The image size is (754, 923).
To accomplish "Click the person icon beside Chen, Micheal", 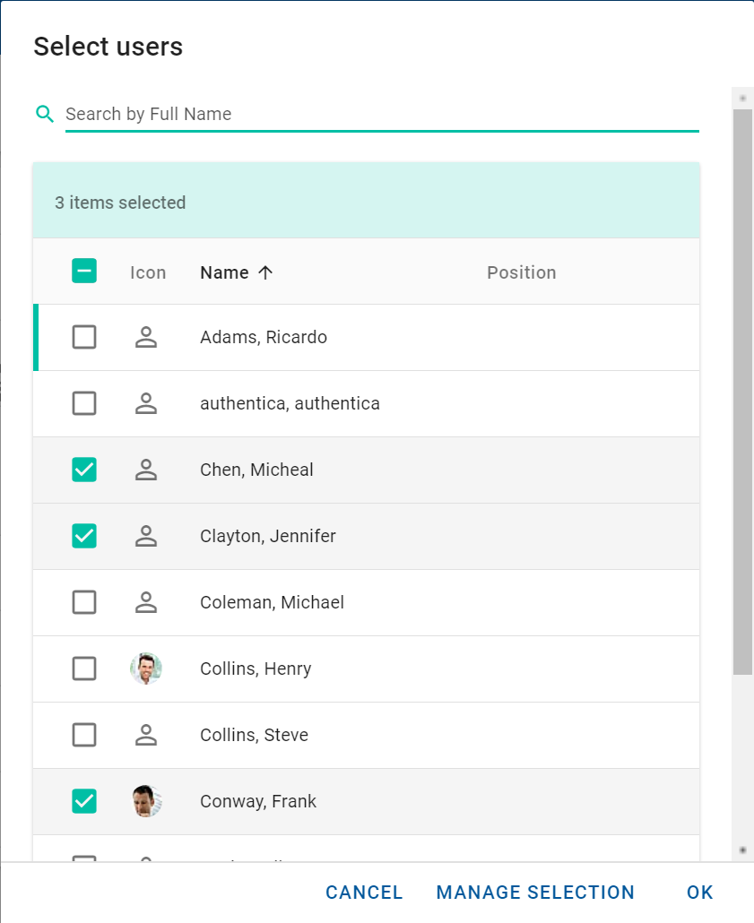I will tap(147, 470).
